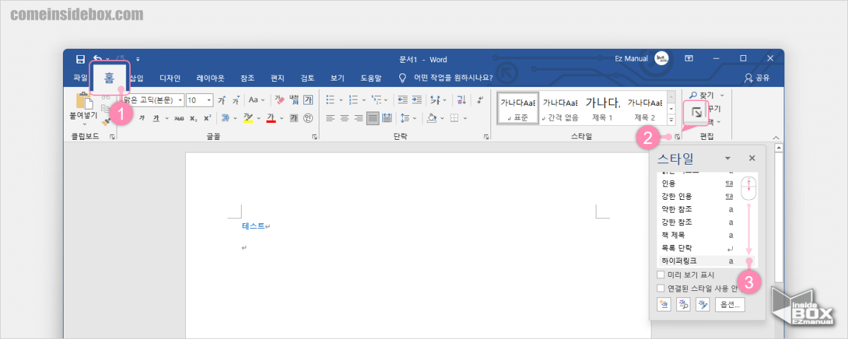Image resolution: width=848 pixels, height=339 pixels.
Task: Open the Style Inspector icon in Styles pane
Action: tap(683, 304)
